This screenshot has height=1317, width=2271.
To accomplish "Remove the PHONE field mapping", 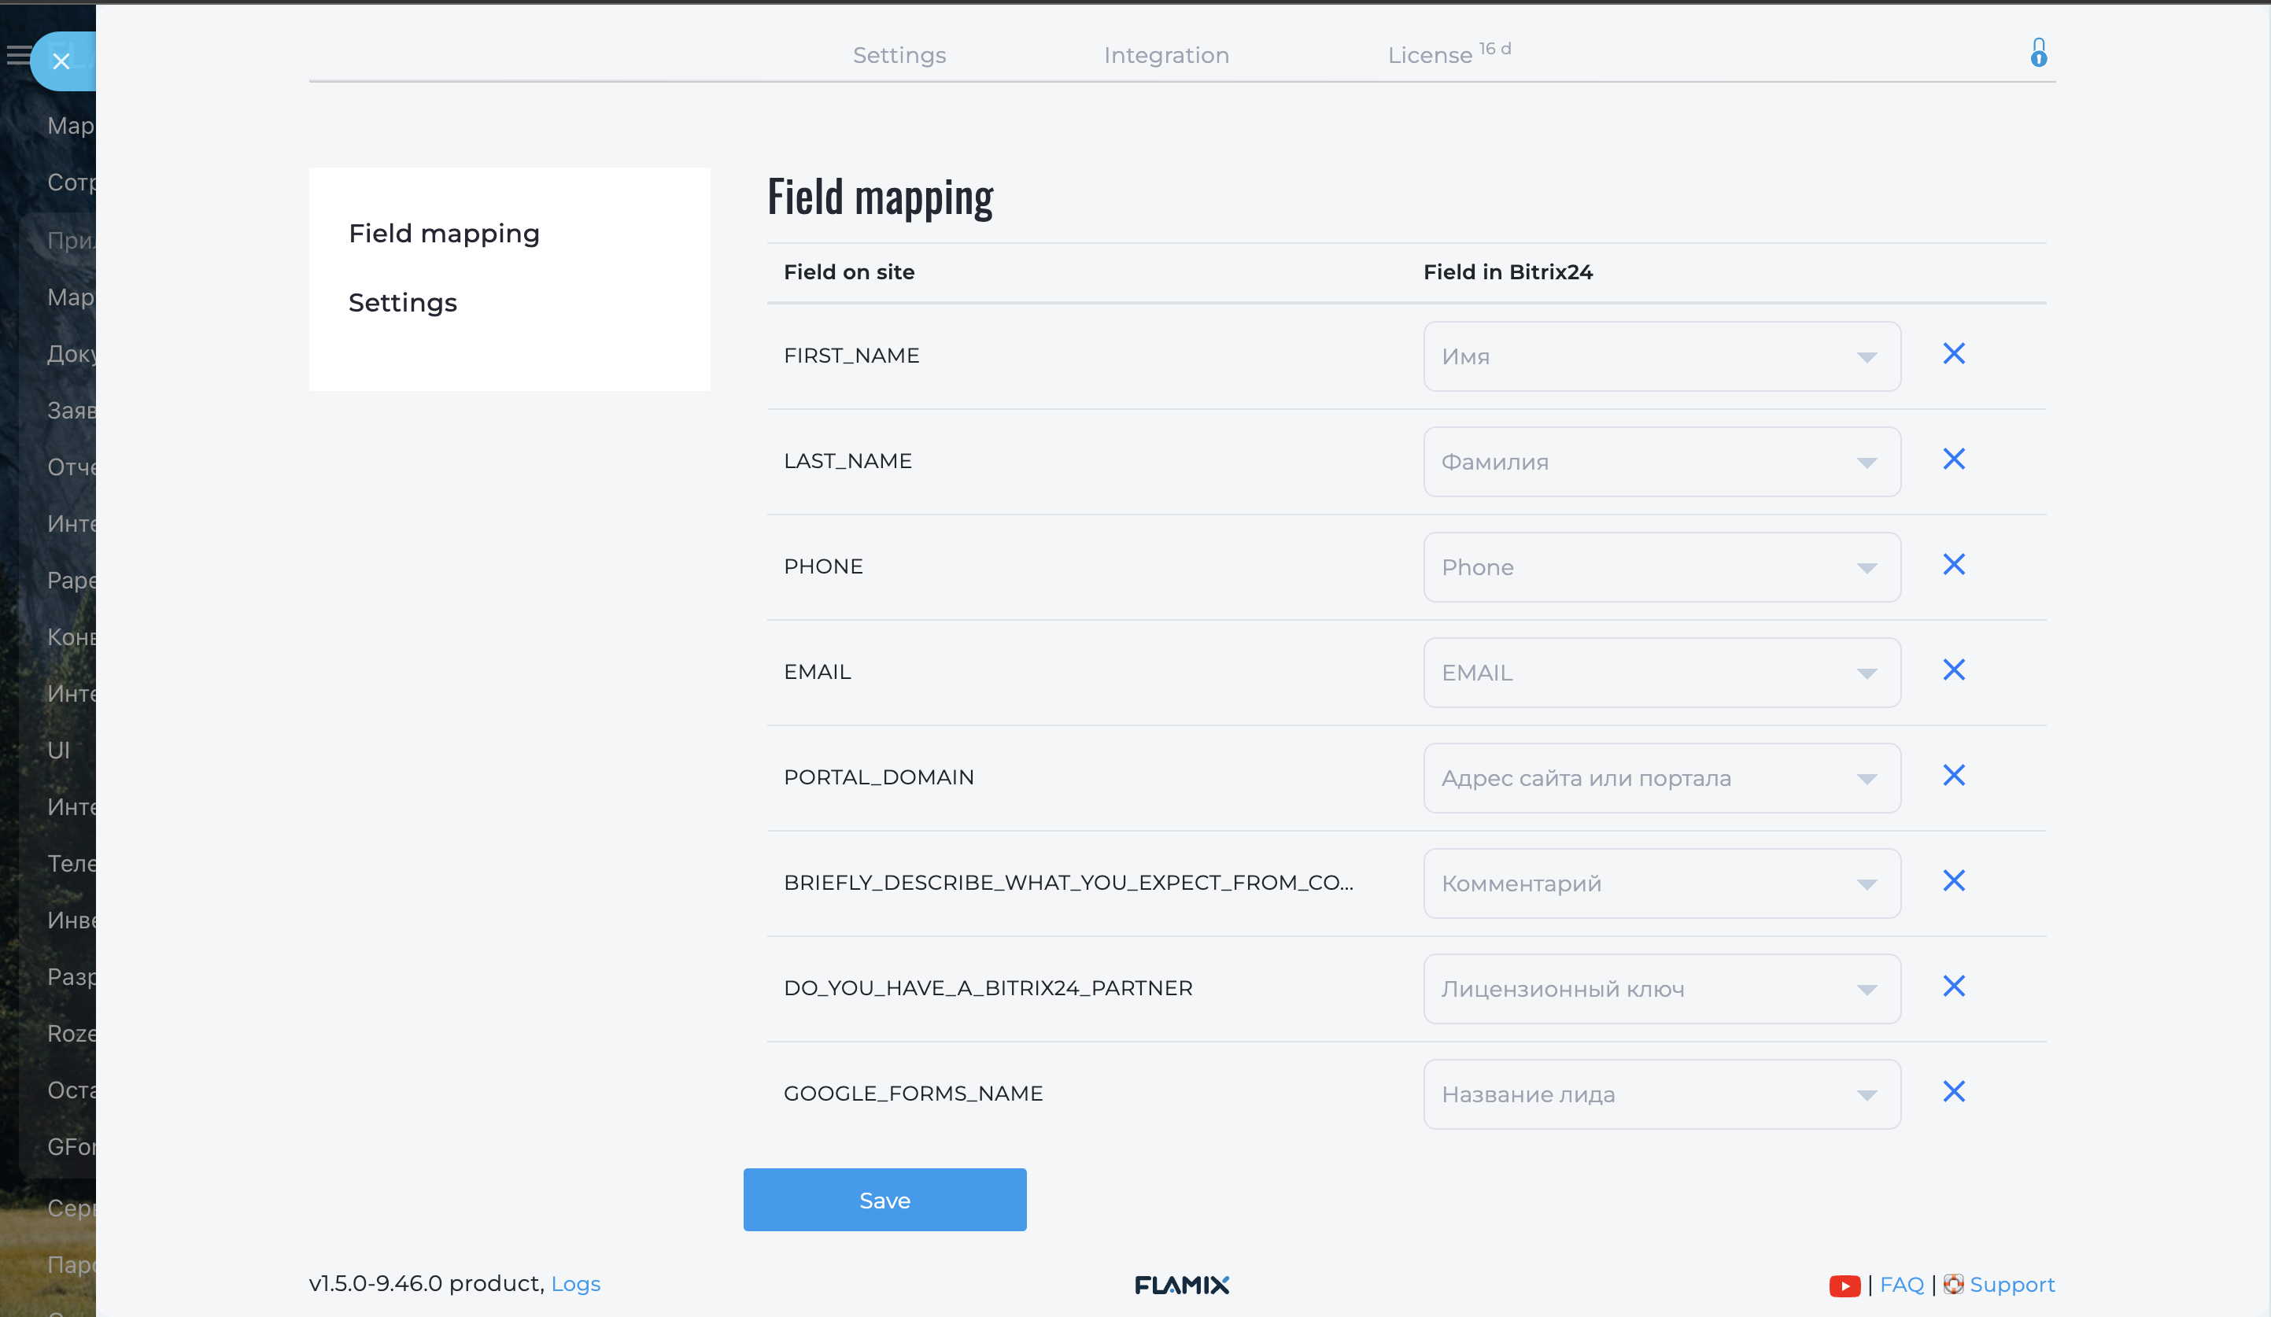I will coord(1953,565).
